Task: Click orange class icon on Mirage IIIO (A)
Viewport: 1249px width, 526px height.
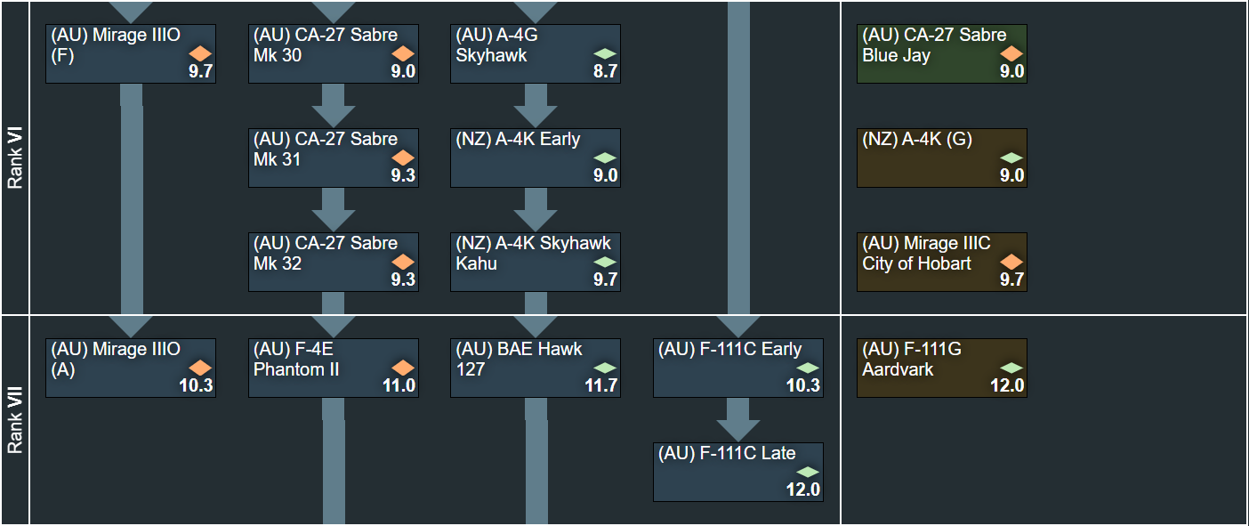Action: [x=201, y=368]
